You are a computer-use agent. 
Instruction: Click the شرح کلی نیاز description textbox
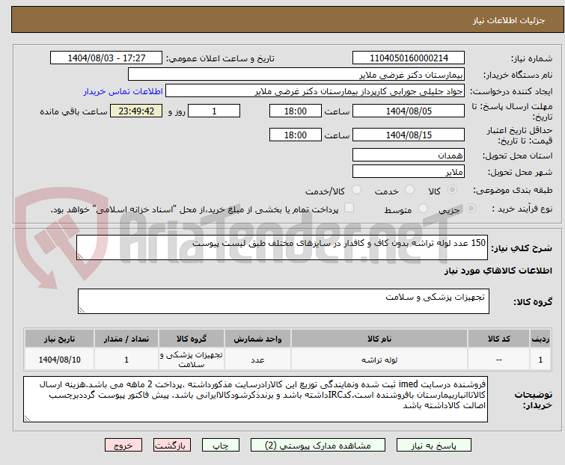[283, 247]
